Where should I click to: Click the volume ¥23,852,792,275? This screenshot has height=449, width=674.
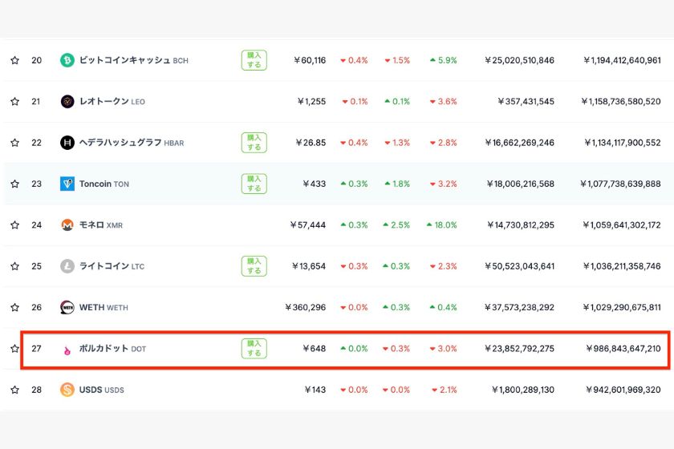coord(519,349)
